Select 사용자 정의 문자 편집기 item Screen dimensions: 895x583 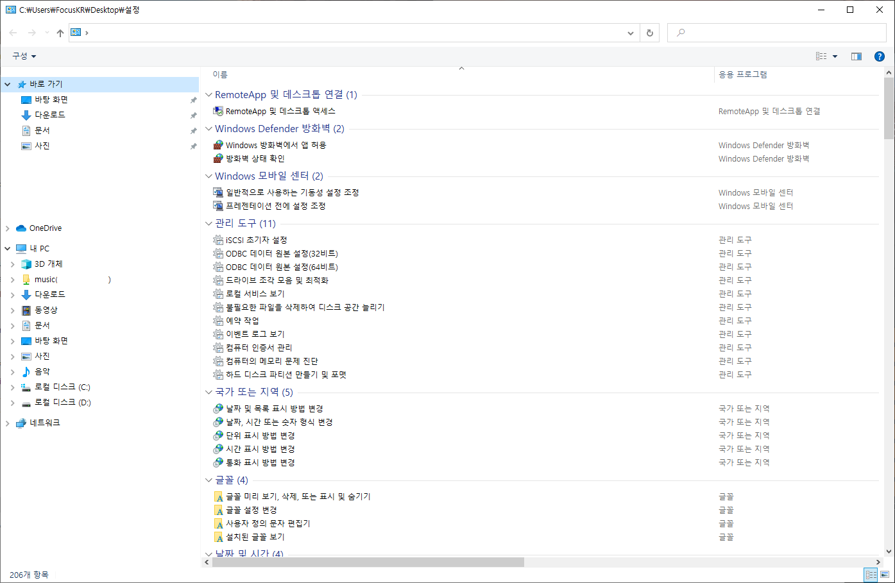pos(268,523)
